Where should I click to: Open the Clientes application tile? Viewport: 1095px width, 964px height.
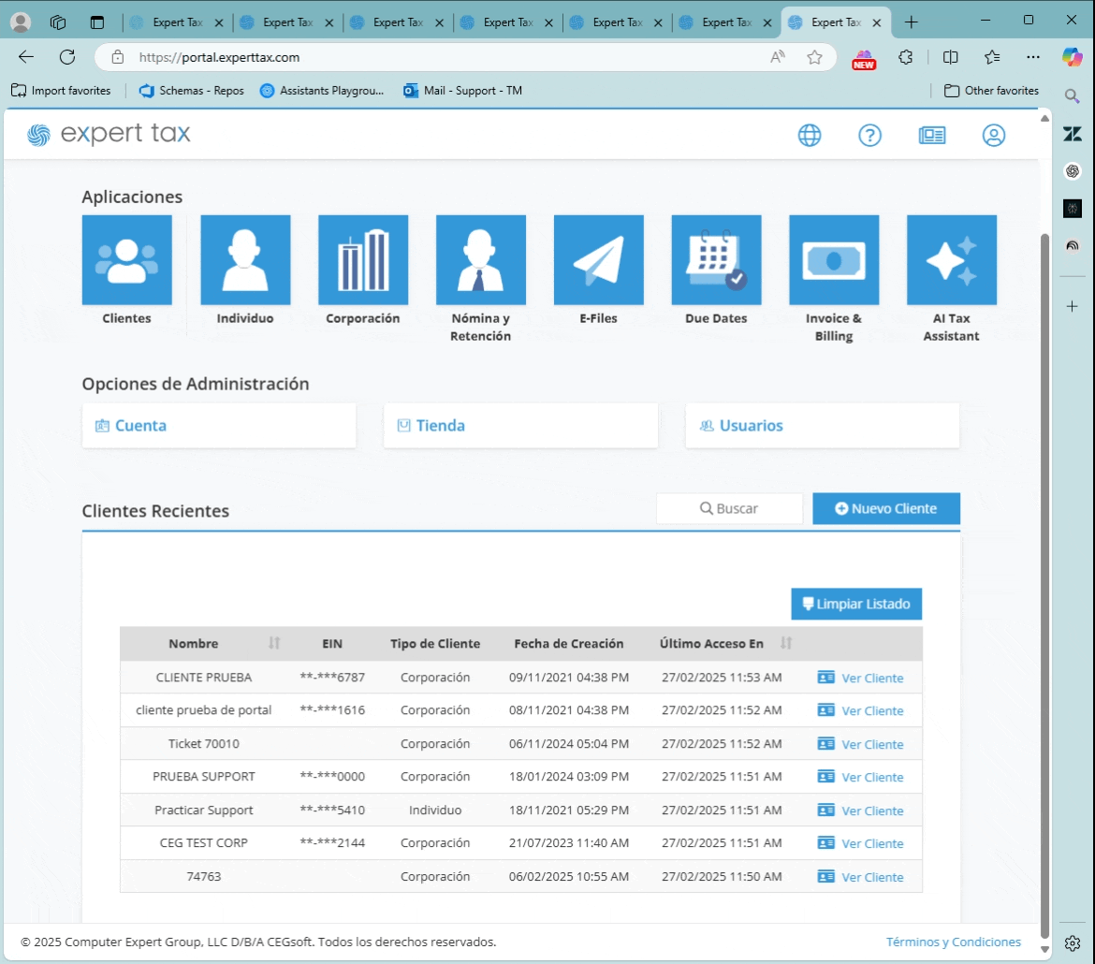pos(126,260)
